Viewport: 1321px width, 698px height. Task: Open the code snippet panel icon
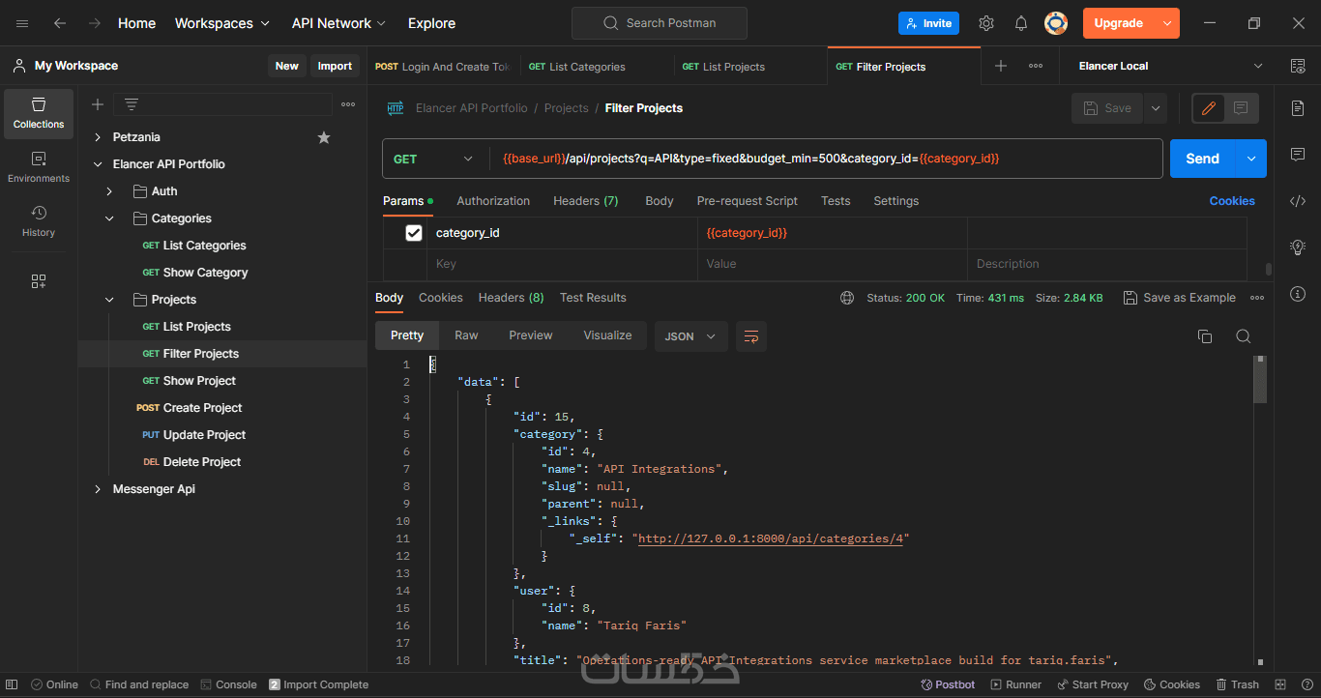(x=1298, y=201)
